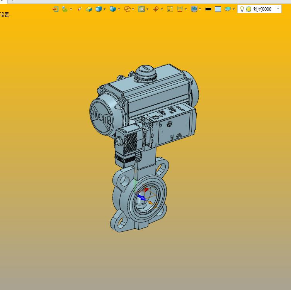Open the 图层0000 layer dropdown

point(278,8)
